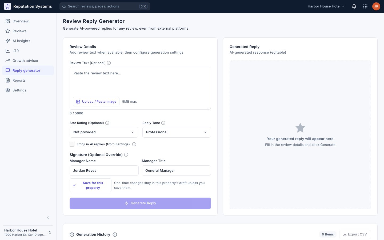Click the 0 / 5000 character counter
Viewport: 384px width, 240px height.
77,113
